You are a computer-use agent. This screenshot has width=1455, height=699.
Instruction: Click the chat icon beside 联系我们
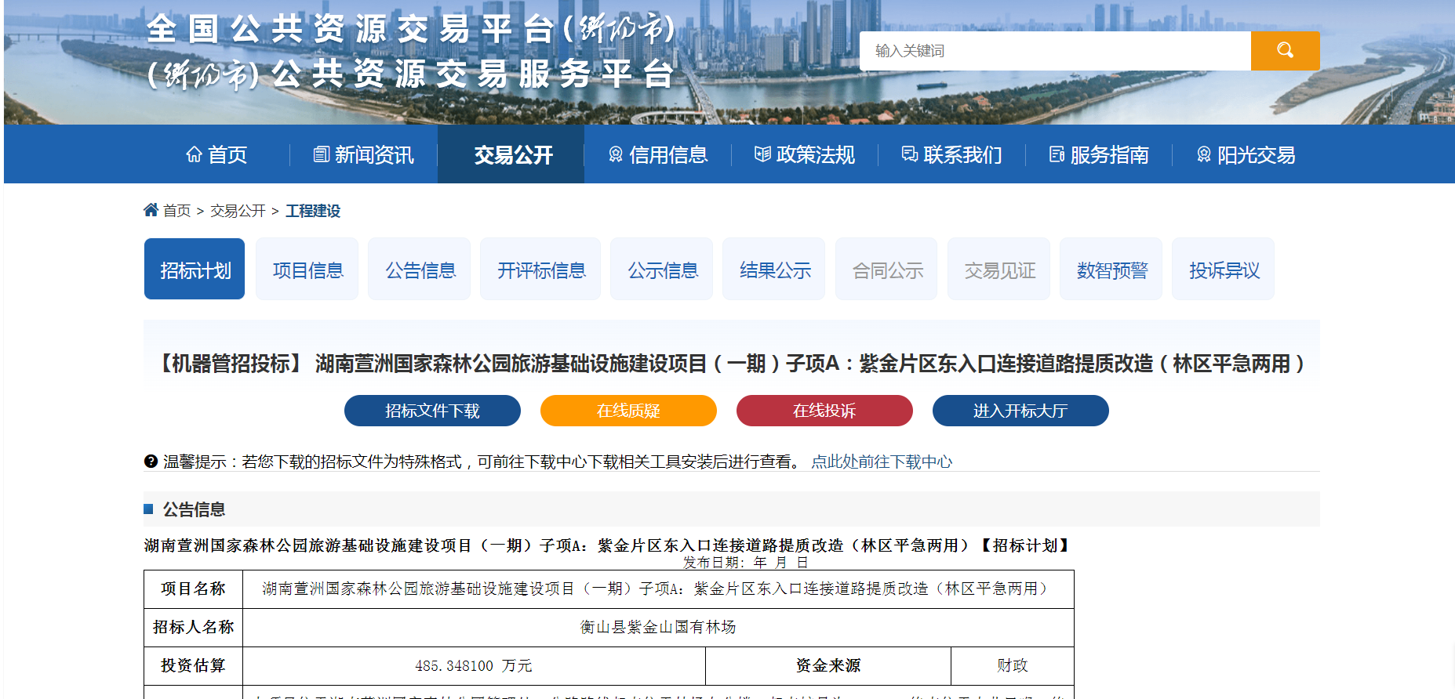[x=909, y=155]
